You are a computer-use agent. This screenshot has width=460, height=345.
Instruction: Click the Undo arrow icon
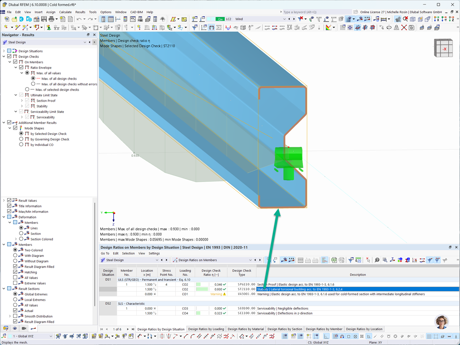click(x=79, y=19)
